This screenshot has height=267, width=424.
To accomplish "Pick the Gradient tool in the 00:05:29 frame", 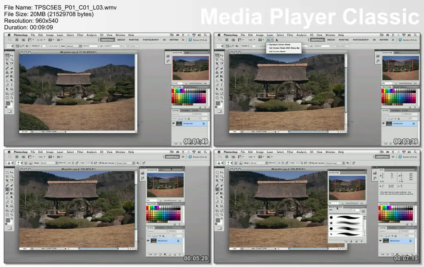I will coord(12,193).
